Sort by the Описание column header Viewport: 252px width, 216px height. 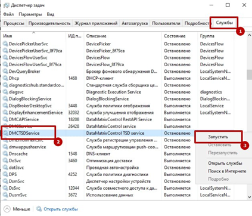tap(123, 36)
